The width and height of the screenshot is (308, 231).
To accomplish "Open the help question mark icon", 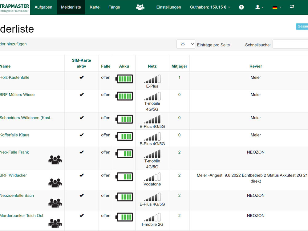I will pyautogui.click(x=241, y=7).
